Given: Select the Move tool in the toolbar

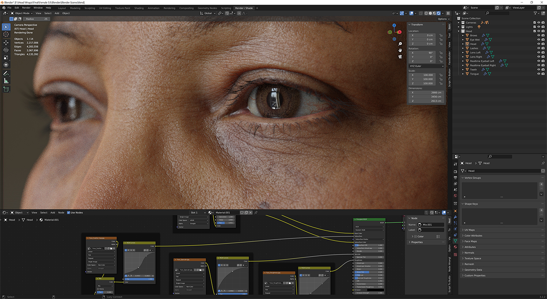Looking at the screenshot, I should (5, 42).
